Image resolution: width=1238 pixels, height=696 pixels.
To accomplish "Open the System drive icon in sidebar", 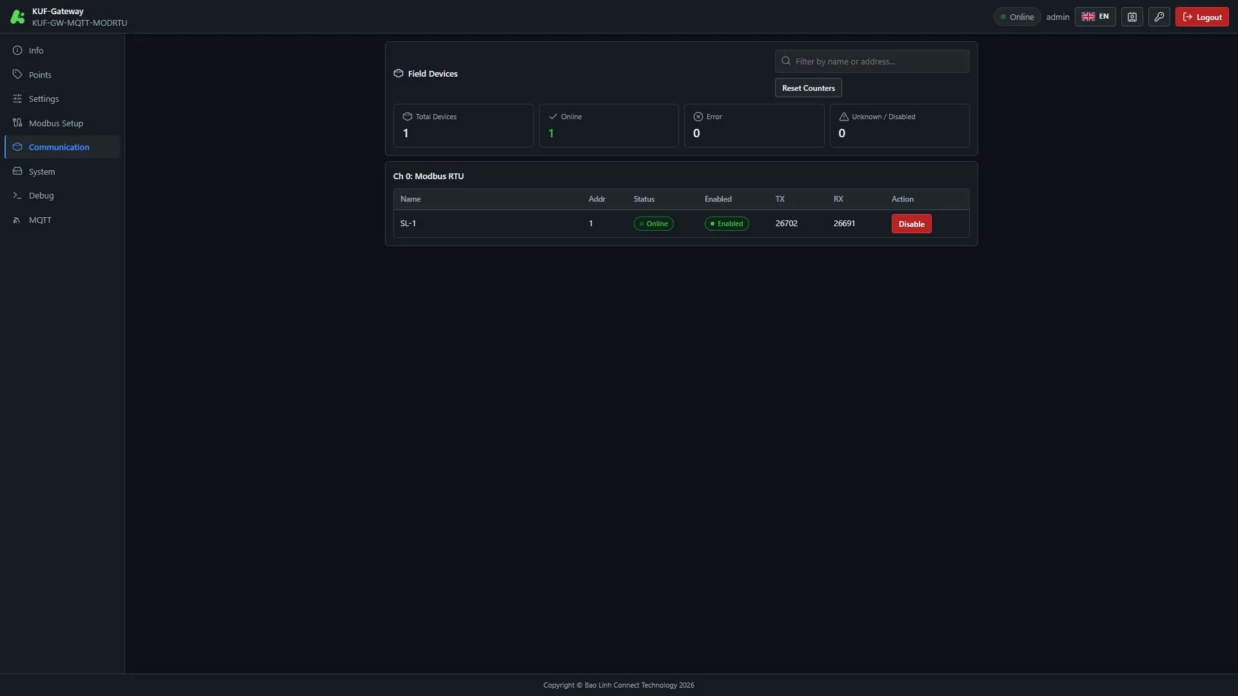I will 17,171.
